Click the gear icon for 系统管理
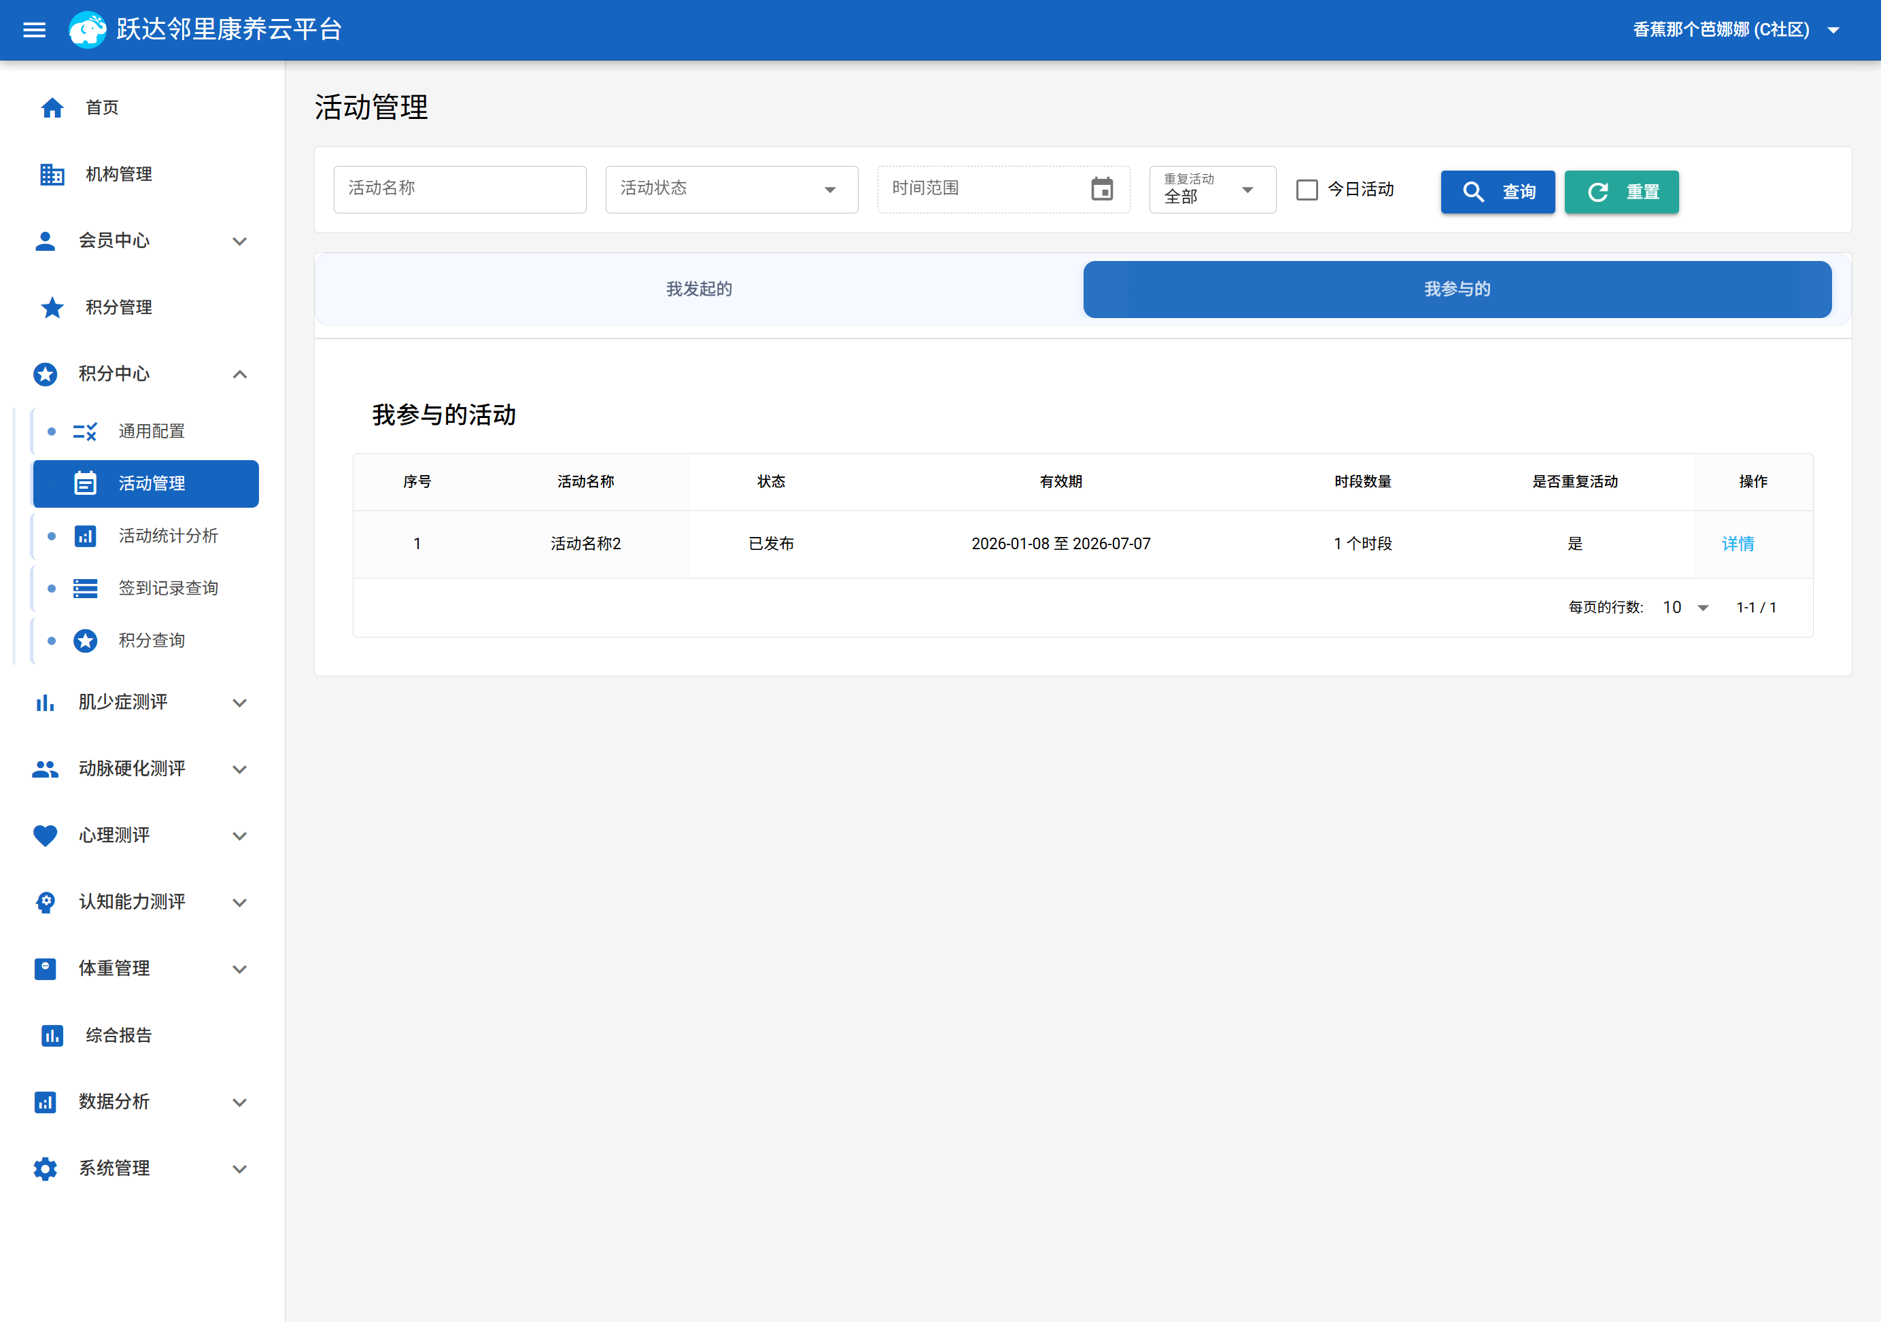This screenshot has width=1881, height=1322. pos(45,1169)
